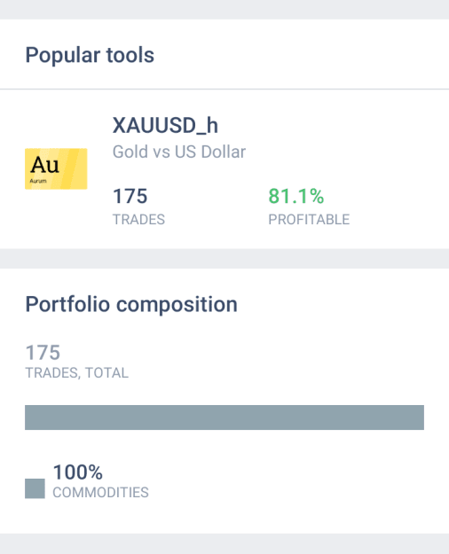Image resolution: width=449 pixels, height=554 pixels.
Task: Click the PROFITABLE label
Action: (x=309, y=220)
